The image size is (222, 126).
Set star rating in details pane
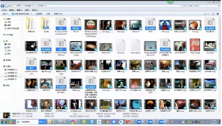pos(83,114)
